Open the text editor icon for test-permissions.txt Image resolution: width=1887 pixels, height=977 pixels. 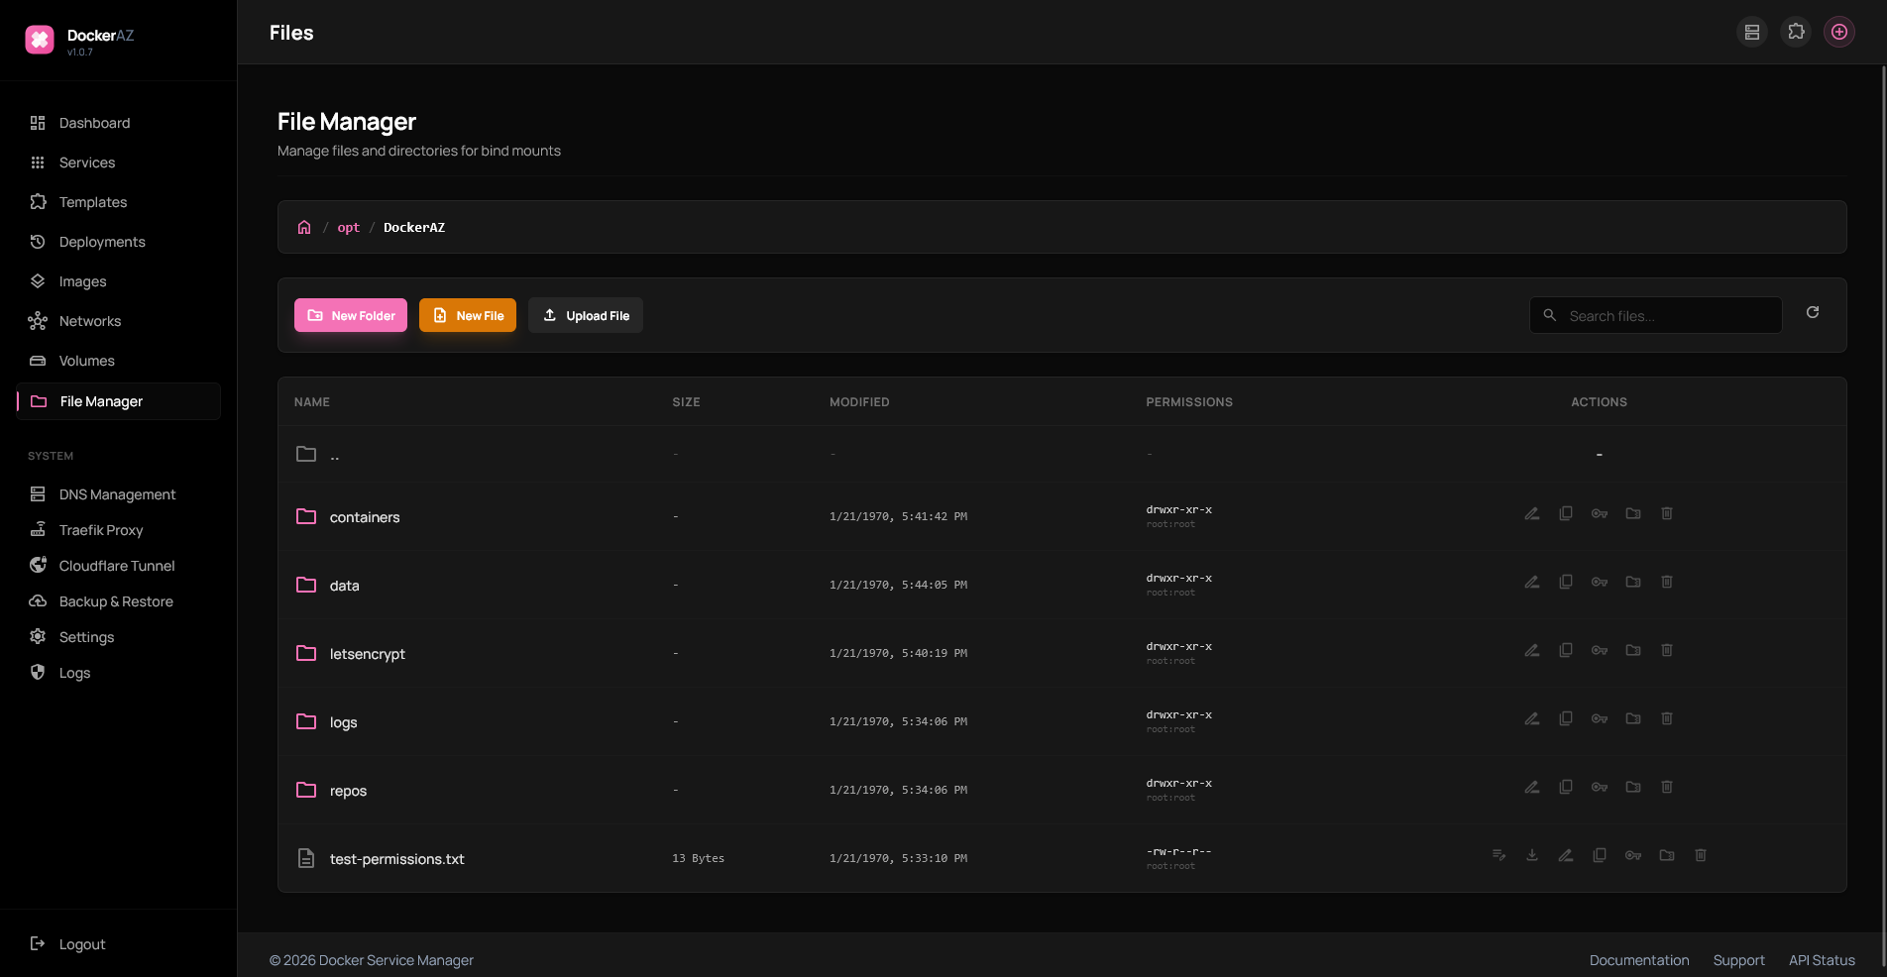pos(1498,855)
